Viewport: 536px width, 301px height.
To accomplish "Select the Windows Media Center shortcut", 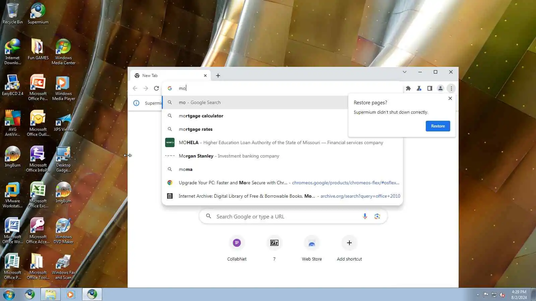I will 63,52.
